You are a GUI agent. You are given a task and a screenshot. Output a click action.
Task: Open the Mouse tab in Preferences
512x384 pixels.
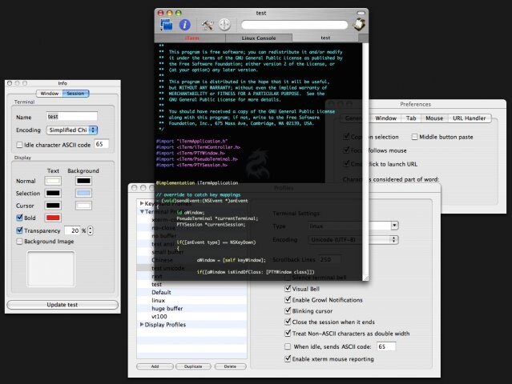coord(434,118)
